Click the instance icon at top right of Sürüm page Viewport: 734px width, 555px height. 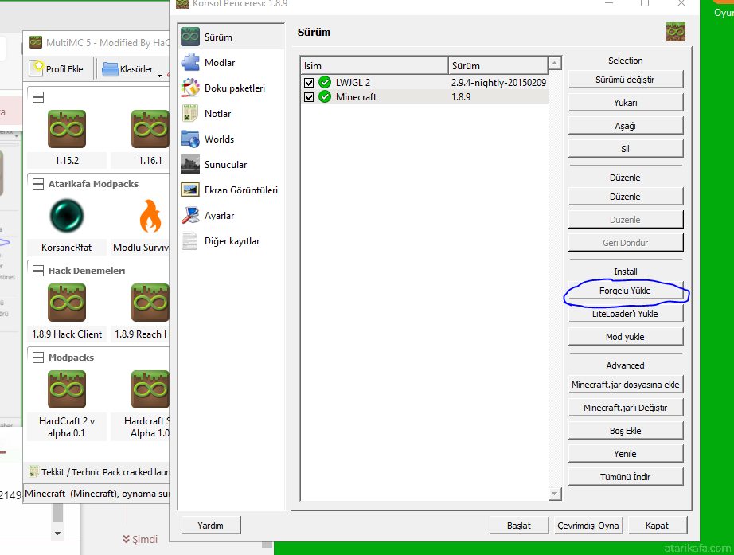[x=675, y=32]
